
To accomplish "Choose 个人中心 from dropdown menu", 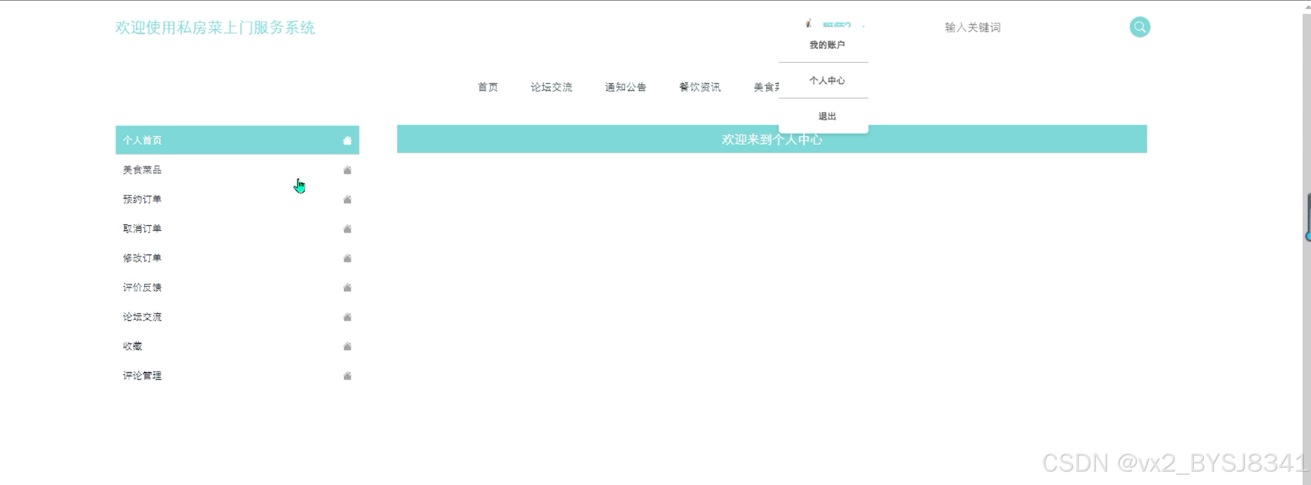I will (826, 80).
